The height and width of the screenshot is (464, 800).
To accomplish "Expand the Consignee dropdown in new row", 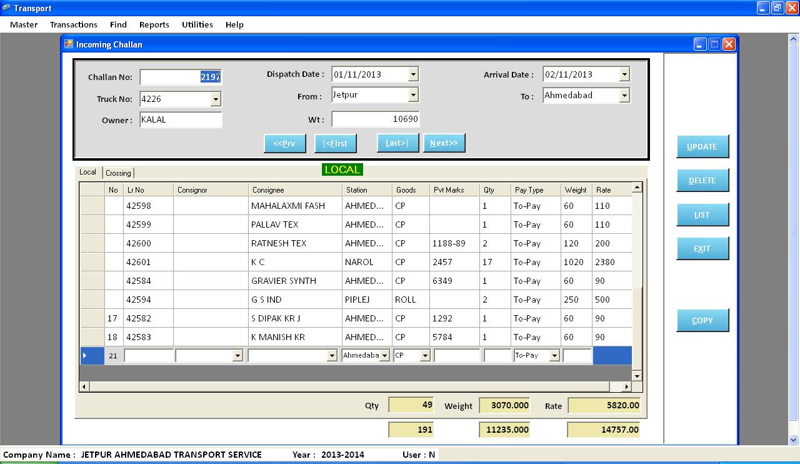I will pos(332,355).
